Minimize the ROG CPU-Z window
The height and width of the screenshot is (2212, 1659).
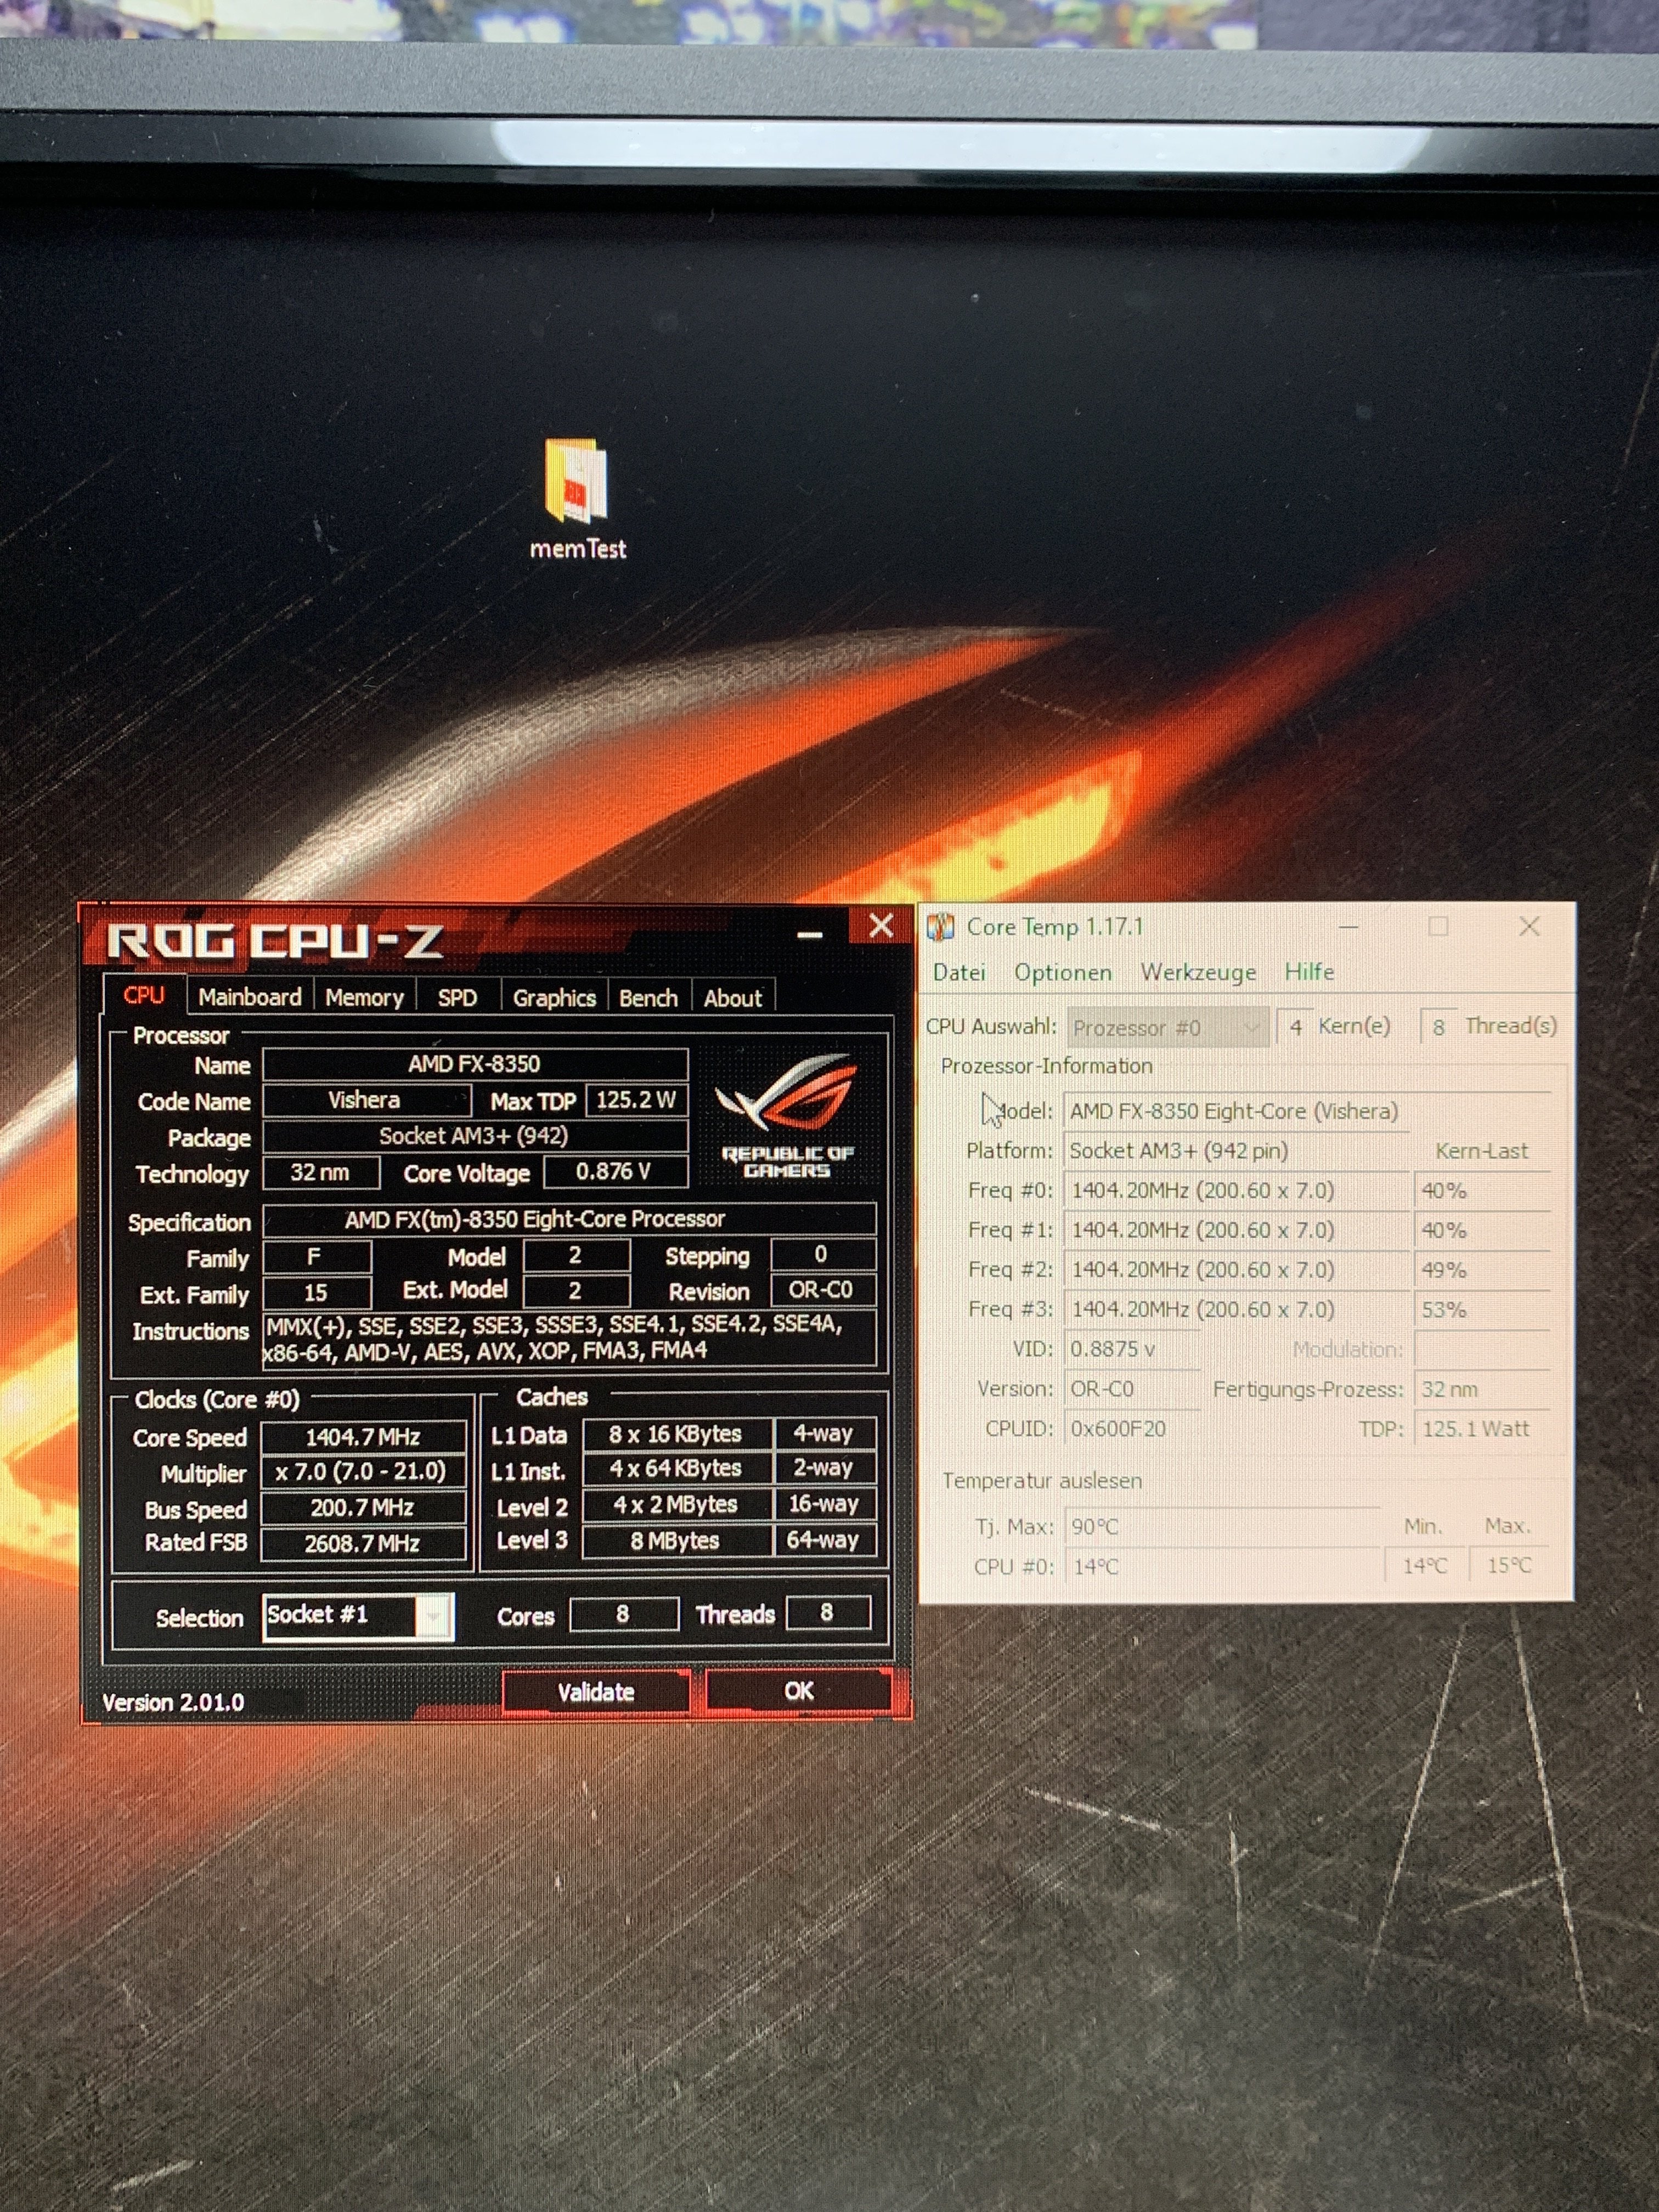tap(809, 935)
